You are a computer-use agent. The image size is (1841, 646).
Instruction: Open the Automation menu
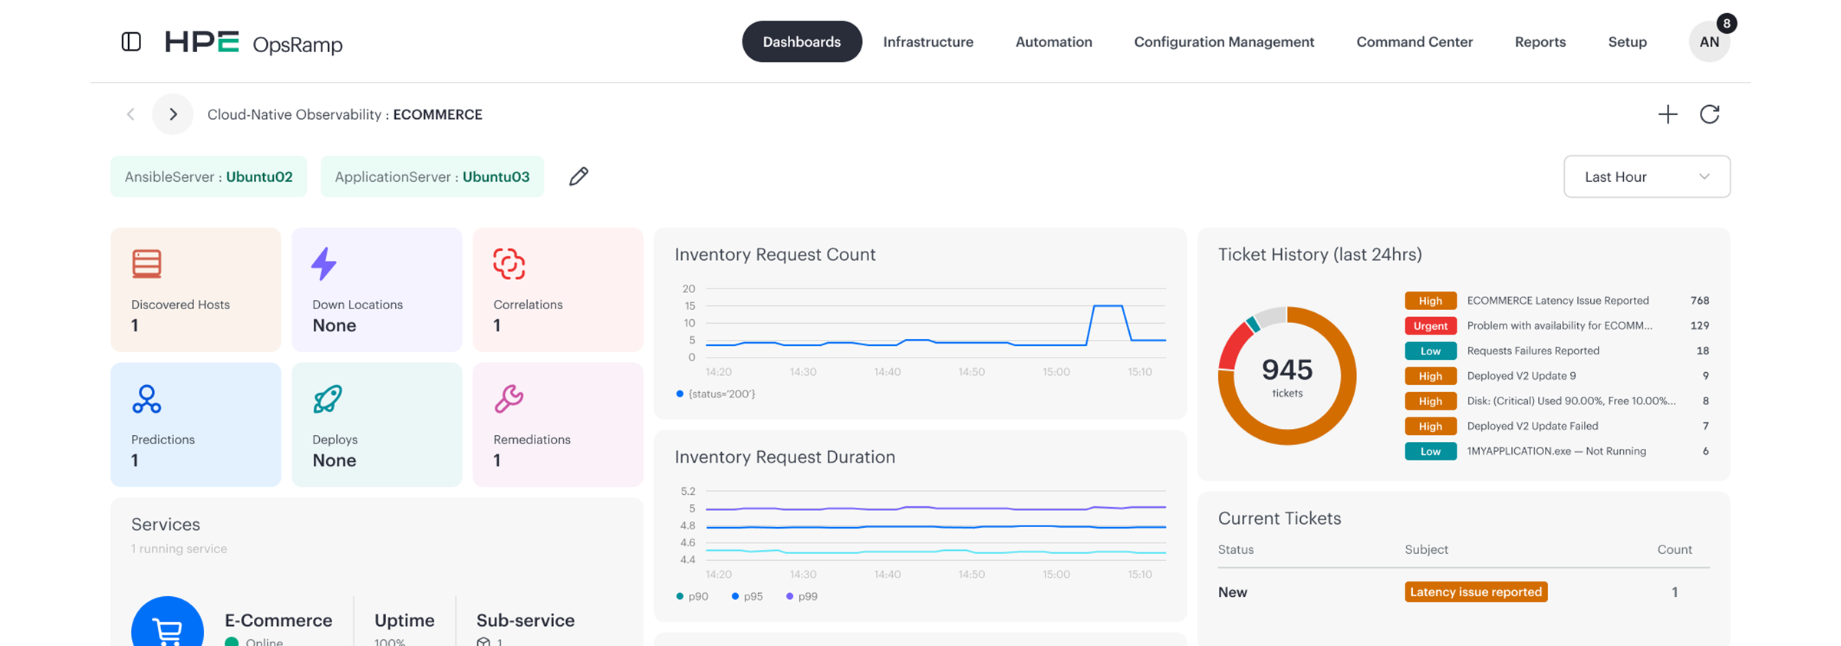coord(1054,42)
